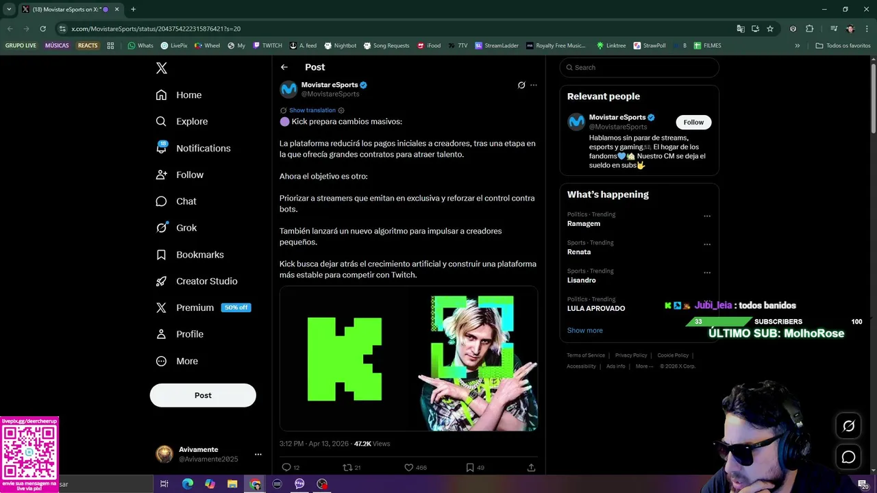Image resolution: width=877 pixels, height=493 pixels.
Task: Open Creator Studio in the sidebar
Action: 197,281
